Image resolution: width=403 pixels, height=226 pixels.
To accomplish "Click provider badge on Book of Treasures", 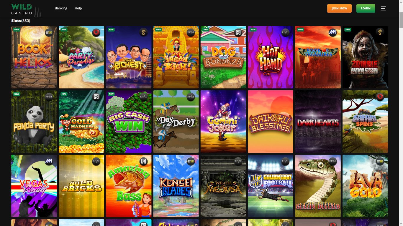I will coord(333,33).
